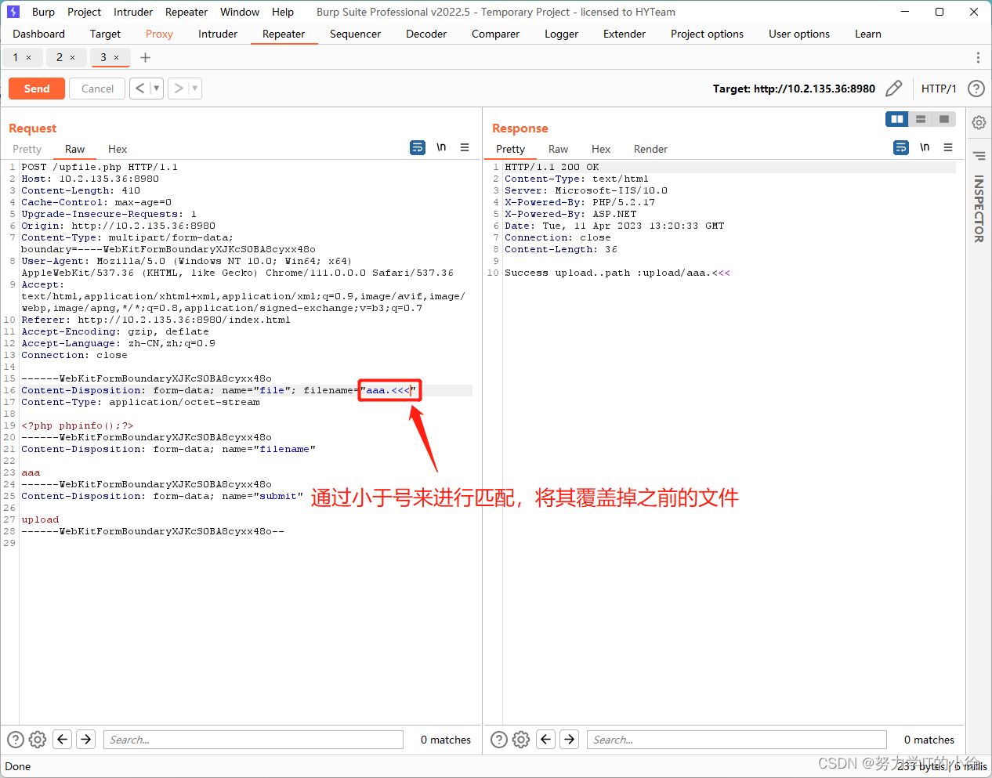The image size is (992, 778).
Task: Go forward to next request in history
Action: 179,89
